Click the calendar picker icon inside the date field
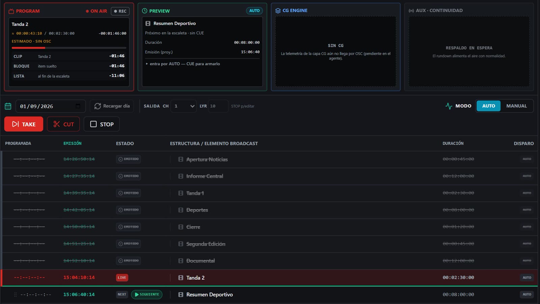The width and height of the screenshot is (540, 304). [x=78, y=106]
